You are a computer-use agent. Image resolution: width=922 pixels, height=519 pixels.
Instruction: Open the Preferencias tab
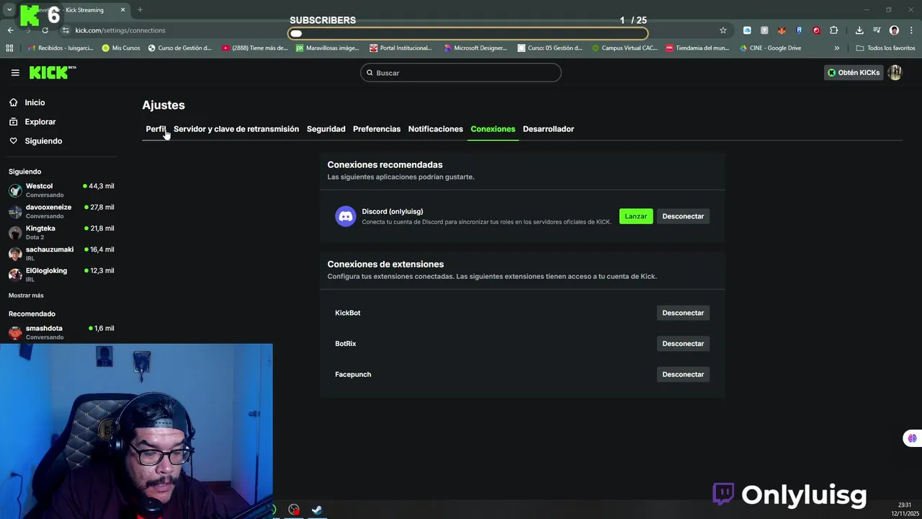click(x=377, y=129)
